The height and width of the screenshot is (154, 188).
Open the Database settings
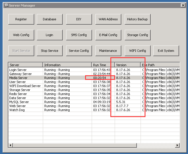click(x=50, y=19)
